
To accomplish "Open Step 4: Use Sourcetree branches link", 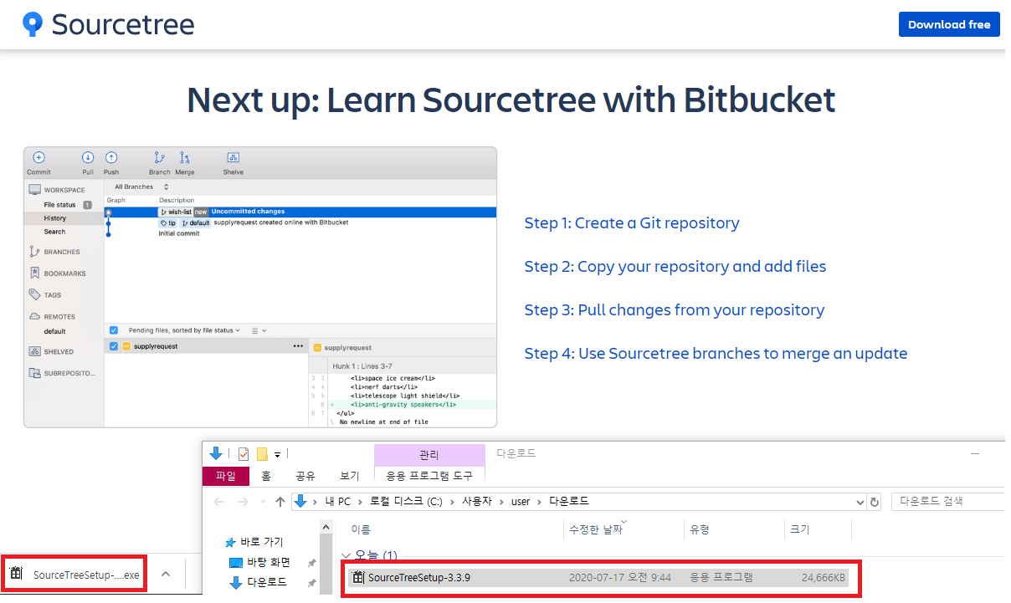I will click(716, 354).
